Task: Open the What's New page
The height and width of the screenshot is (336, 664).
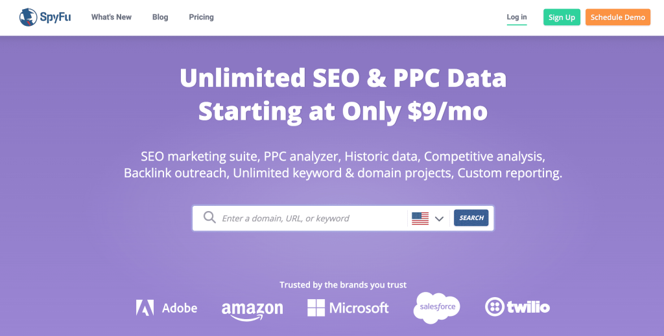Action: pos(112,17)
